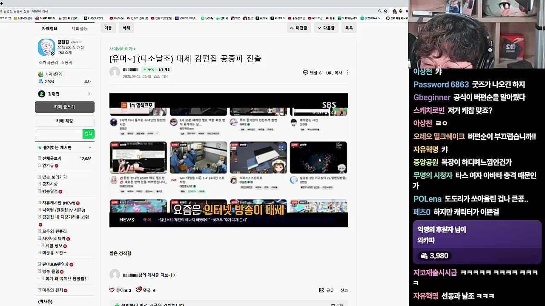
Task: Open the SOUND VOLT bookmark
Action: point(186,18)
